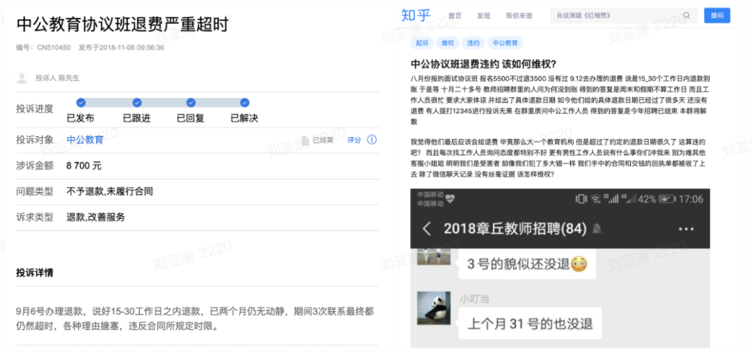Click the 已结案 document icon
This screenshot has height=352, width=752.
click(x=306, y=140)
